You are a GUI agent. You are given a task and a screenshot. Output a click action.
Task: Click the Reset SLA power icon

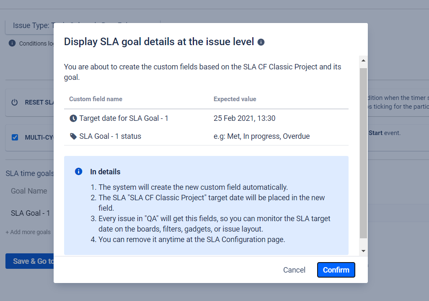[15, 102]
